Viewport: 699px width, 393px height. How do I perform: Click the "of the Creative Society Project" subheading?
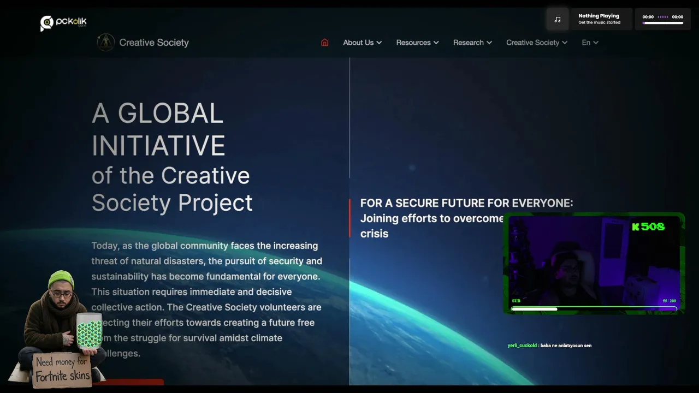172,189
